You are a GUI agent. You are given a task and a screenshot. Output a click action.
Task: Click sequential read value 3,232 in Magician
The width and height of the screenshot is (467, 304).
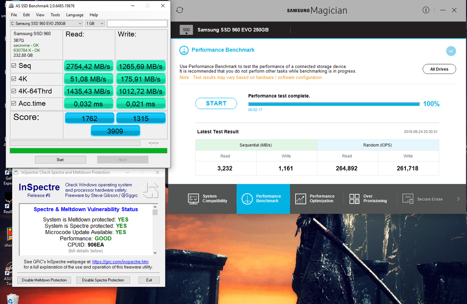click(225, 168)
